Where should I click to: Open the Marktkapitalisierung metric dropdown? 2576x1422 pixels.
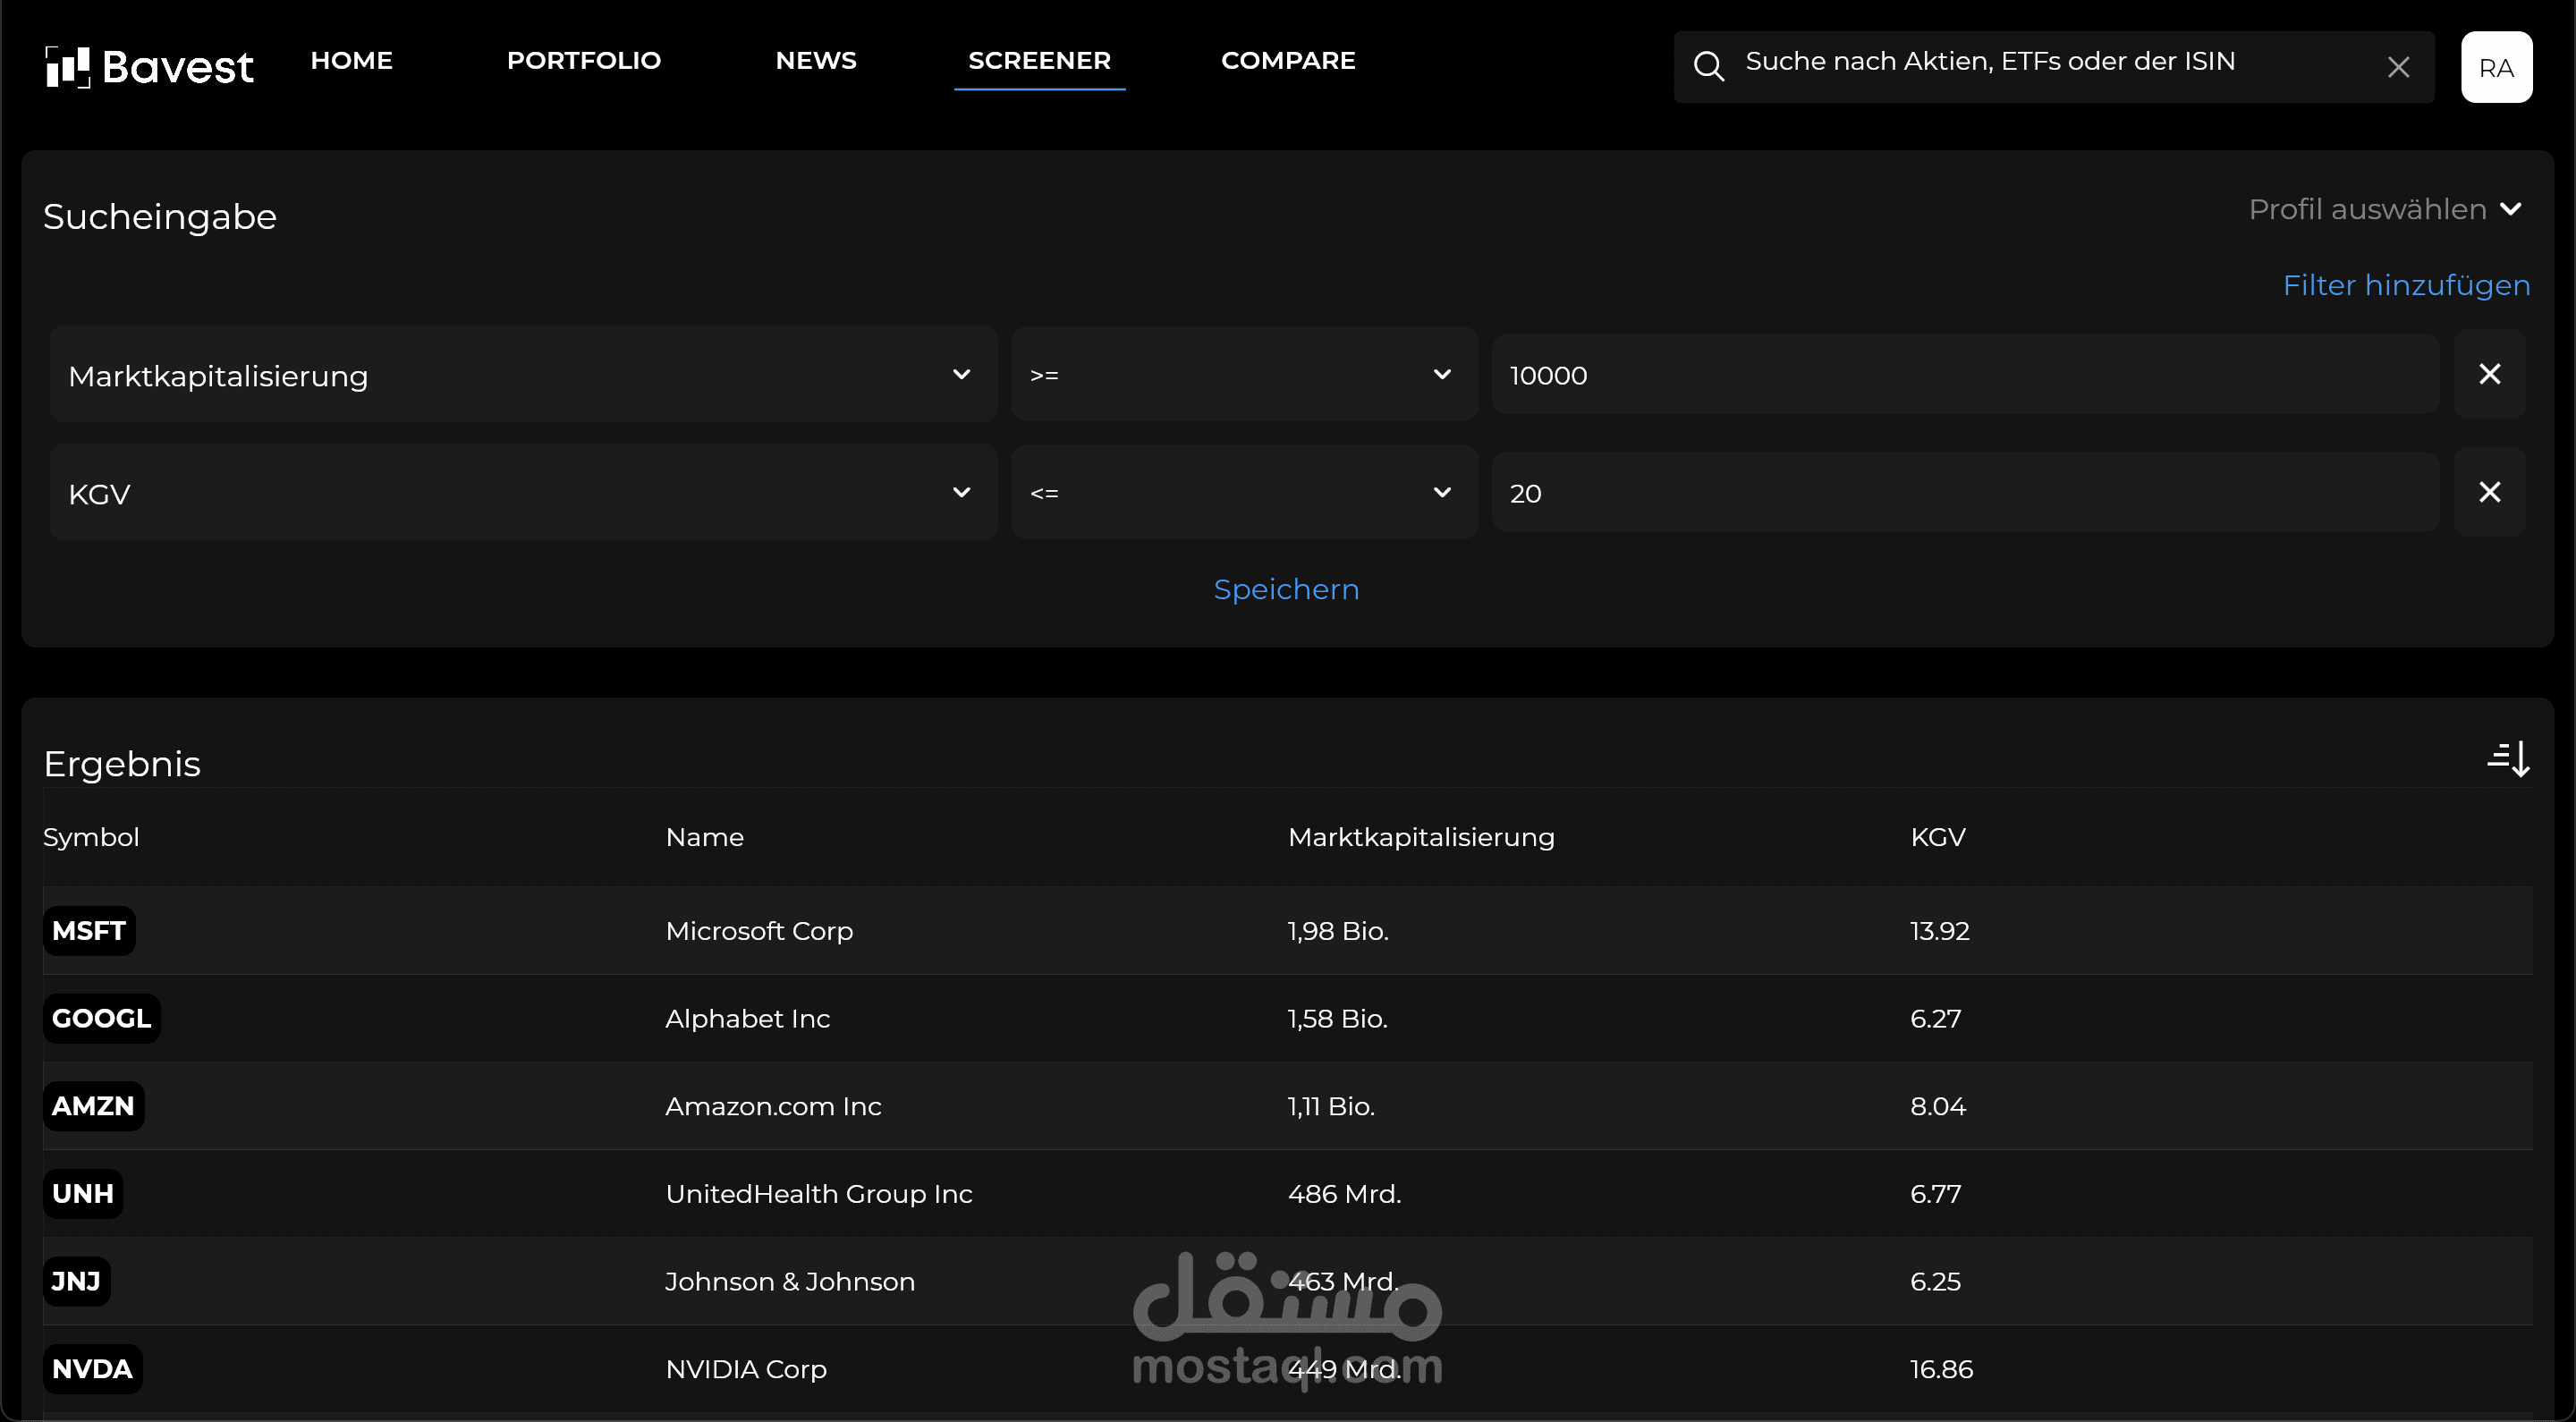(x=522, y=375)
